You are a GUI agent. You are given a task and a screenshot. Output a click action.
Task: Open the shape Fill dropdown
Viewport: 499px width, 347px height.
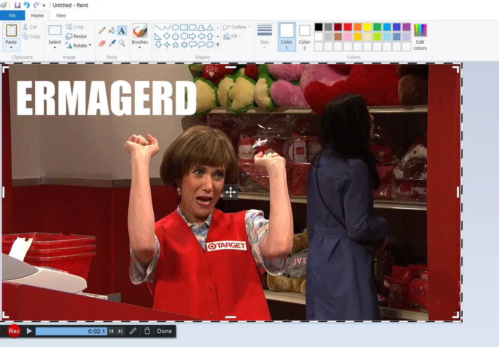tap(232, 36)
